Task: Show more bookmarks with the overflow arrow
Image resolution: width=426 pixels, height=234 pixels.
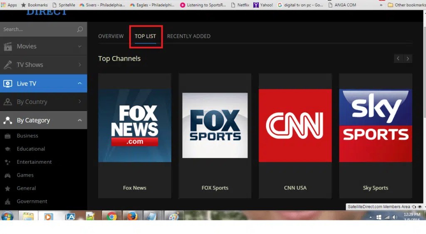Action: [381, 5]
